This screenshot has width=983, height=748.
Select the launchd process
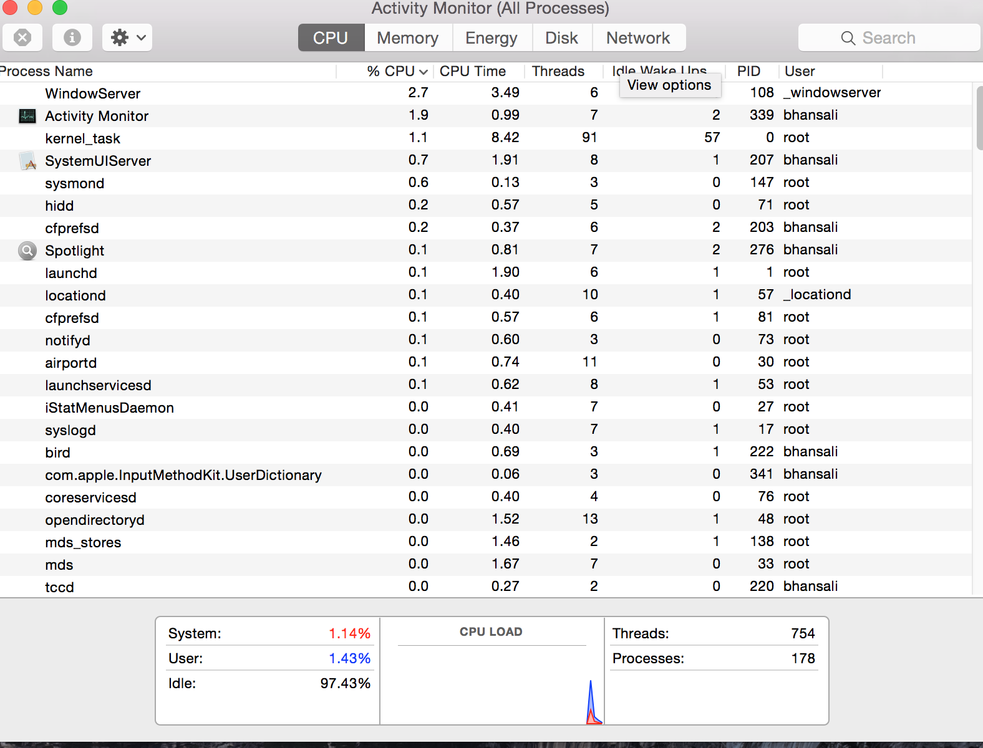486,273
